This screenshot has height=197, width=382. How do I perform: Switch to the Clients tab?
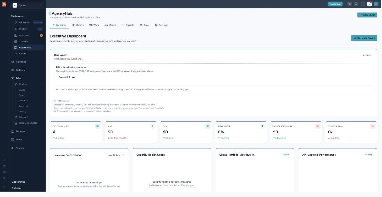[x=78, y=25]
